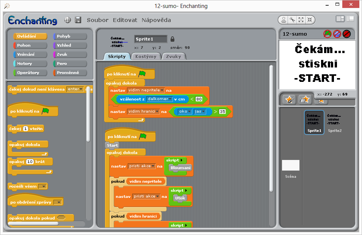Open 'pristi akce' dropdown beside the Bloumani block
Screen dimensions: 362x235
pyautogui.click(x=142, y=166)
